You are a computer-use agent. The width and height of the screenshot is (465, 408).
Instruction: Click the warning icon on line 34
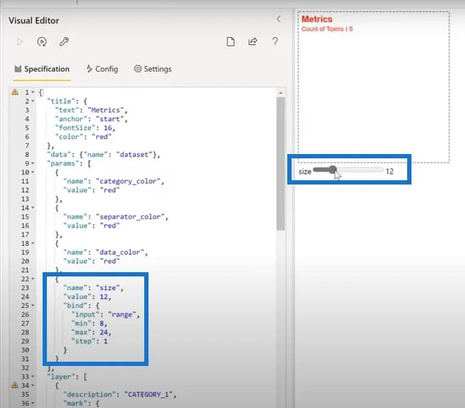point(15,385)
